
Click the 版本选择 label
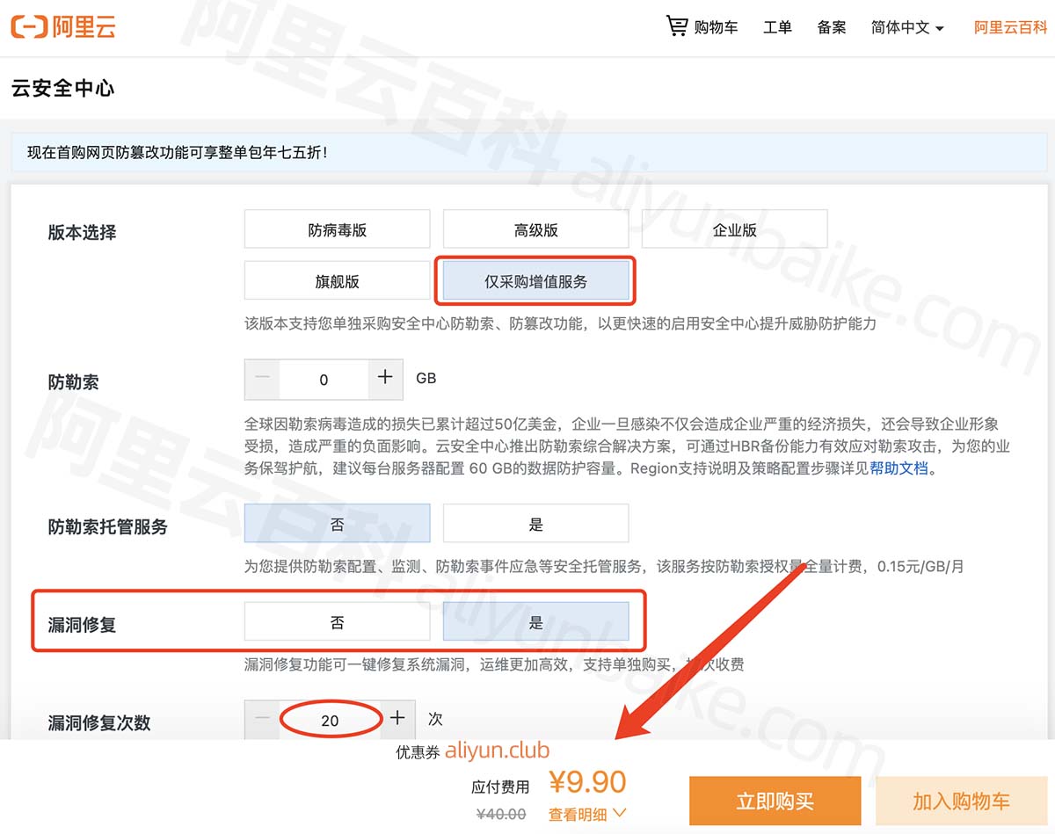point(82,233)
